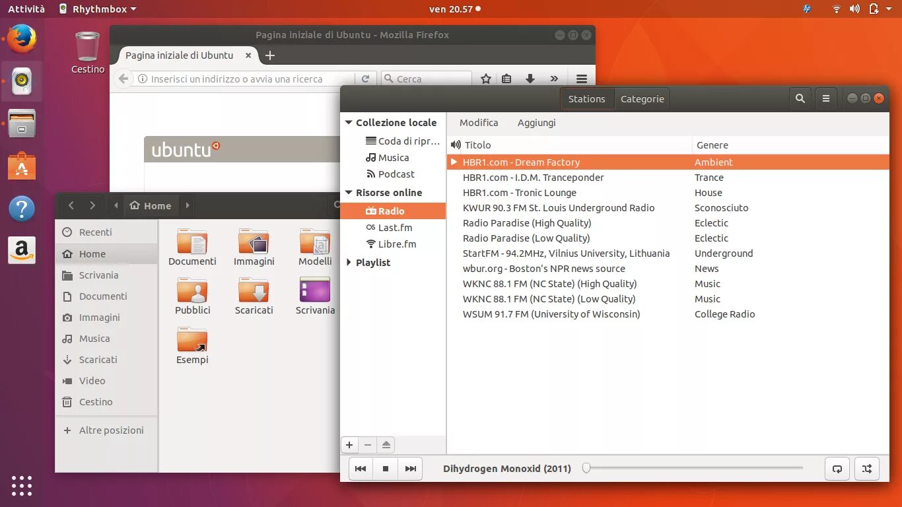Open Recenti in Files sidebar
Viewport: 902px width, 507px height.
tap(106, 232)
